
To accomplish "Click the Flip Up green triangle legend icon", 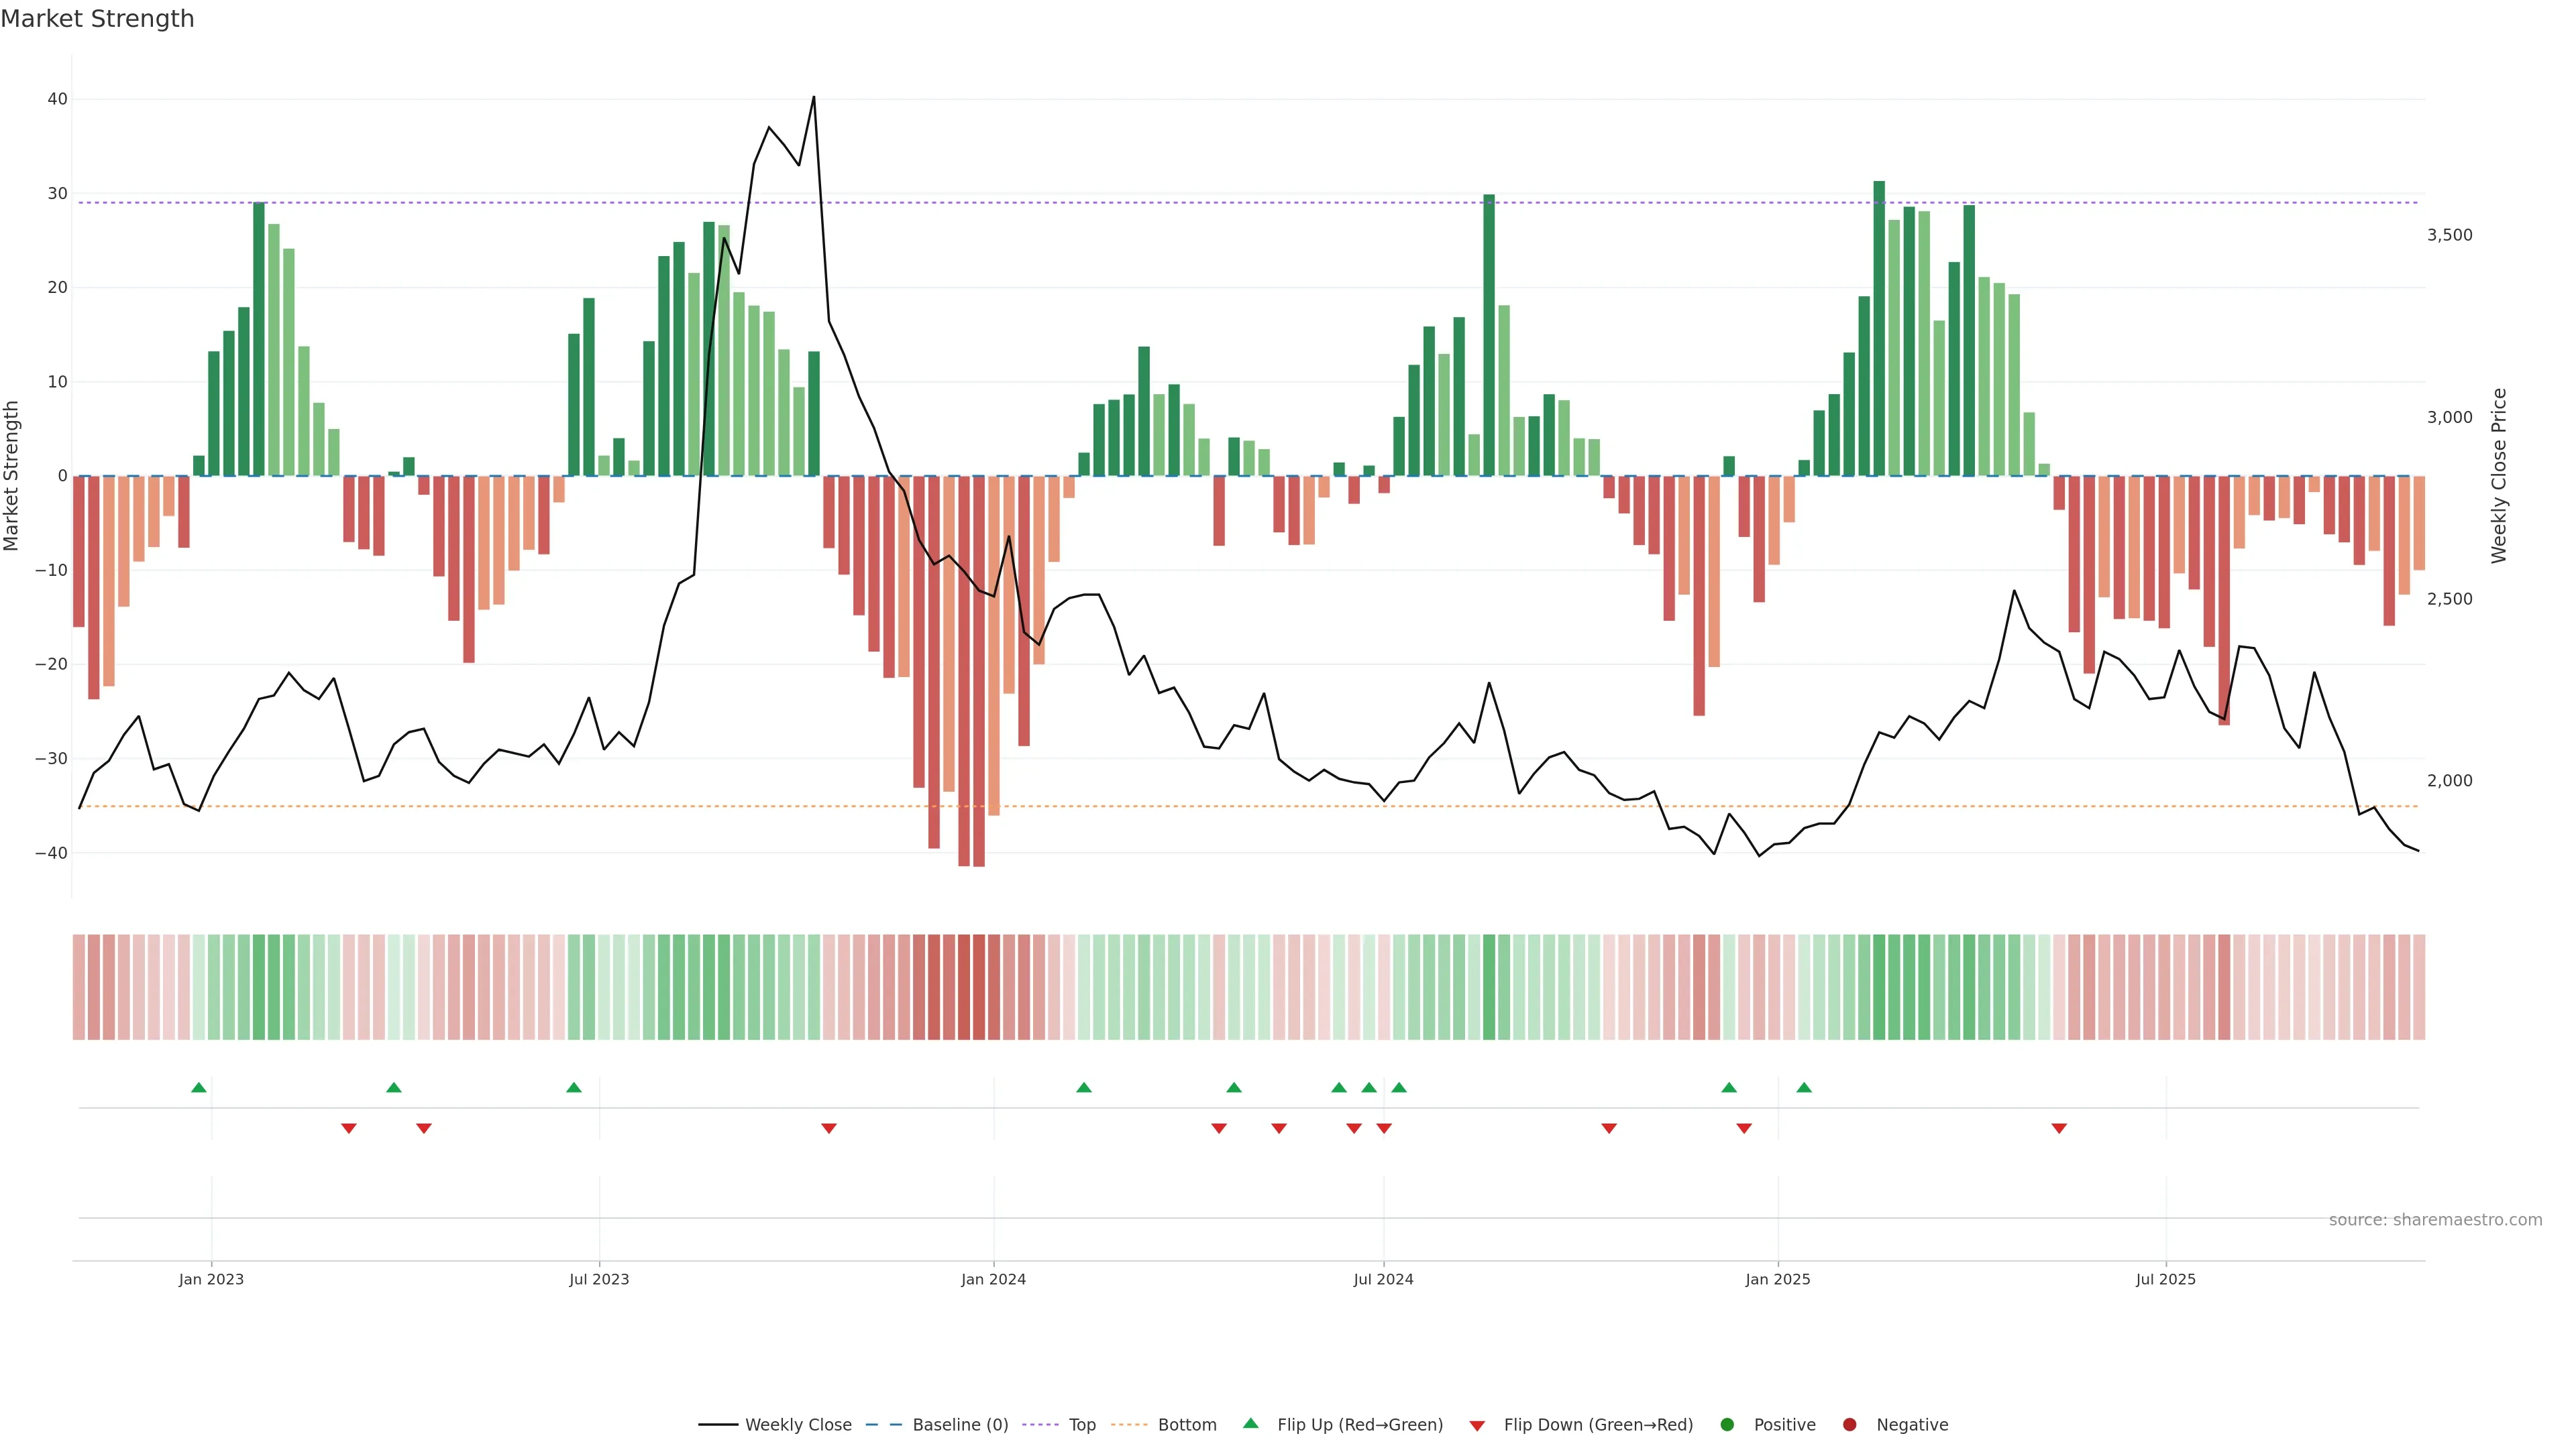I will 1250,1423.
